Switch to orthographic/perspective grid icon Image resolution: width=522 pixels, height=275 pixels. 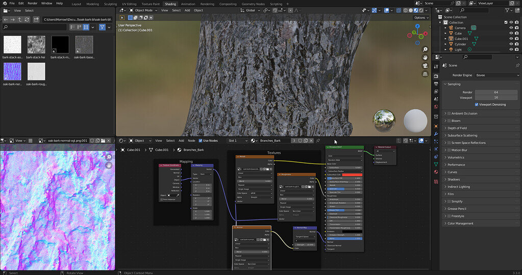point(425,74)
